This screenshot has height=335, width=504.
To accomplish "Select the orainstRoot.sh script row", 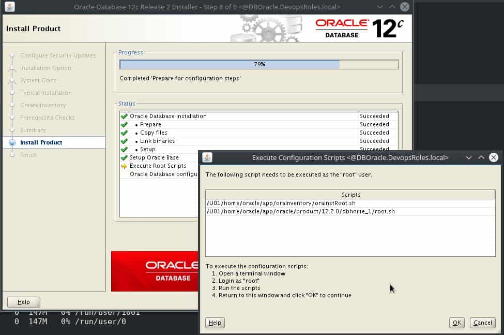I will coord(350,203).
